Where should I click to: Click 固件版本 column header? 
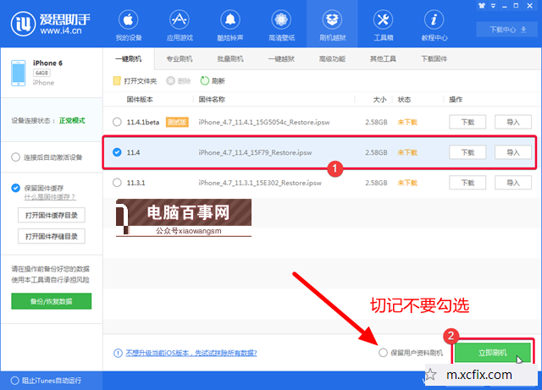pos(140,100)
